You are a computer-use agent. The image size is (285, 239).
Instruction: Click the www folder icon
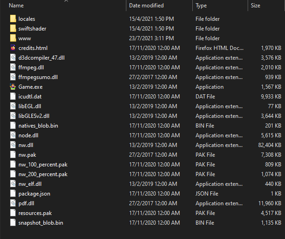tap(13, 38)
